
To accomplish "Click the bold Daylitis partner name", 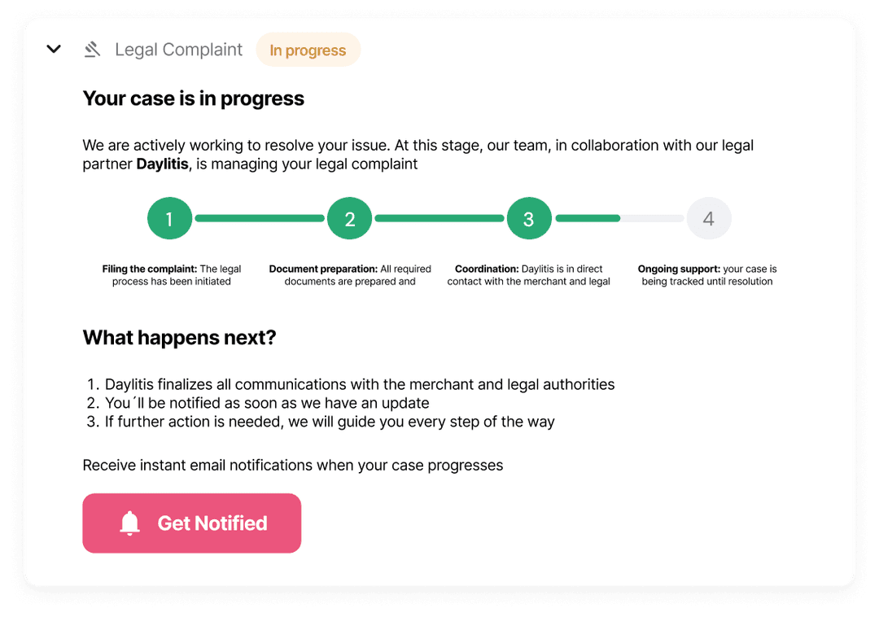I will 162,164.
